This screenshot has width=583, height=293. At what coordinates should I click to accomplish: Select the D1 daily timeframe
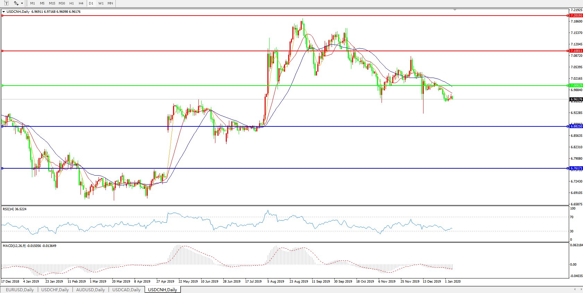(91, 3)
